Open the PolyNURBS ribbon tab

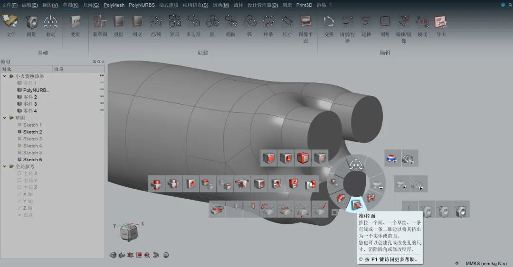(142, 5)
